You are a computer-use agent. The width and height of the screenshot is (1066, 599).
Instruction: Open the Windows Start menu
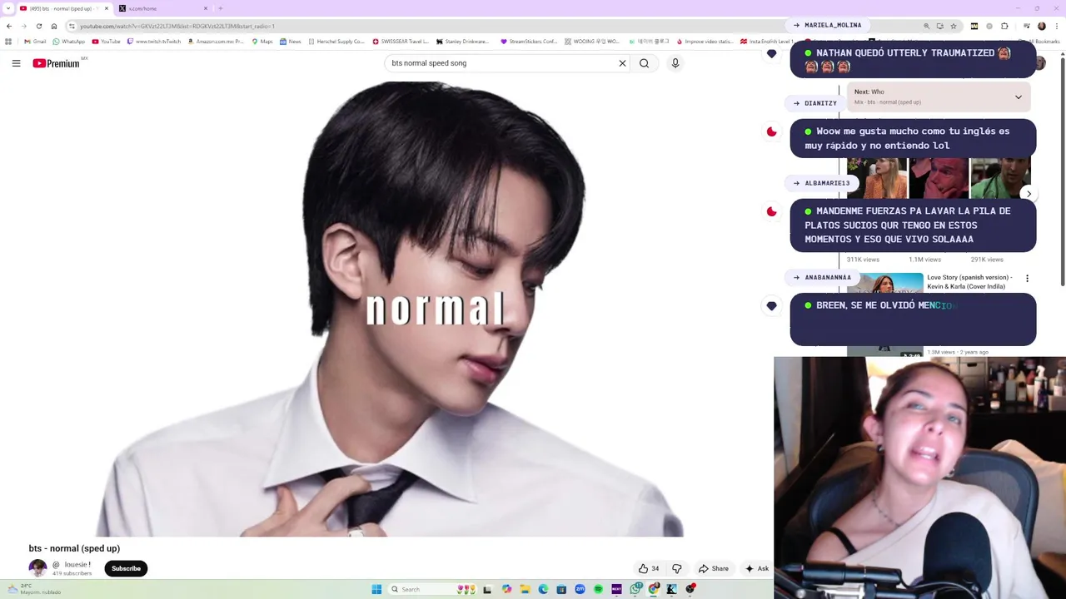tap(376, 589)
